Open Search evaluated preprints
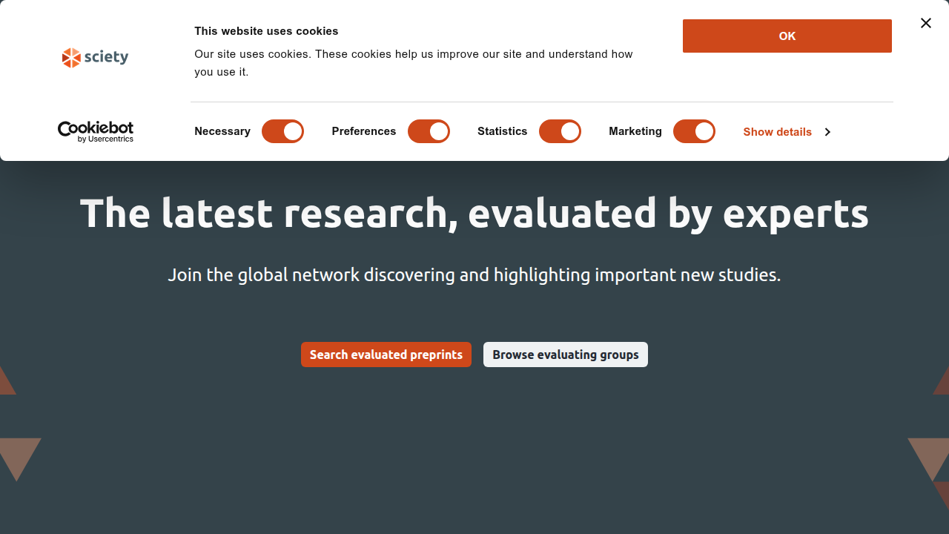 386,355
